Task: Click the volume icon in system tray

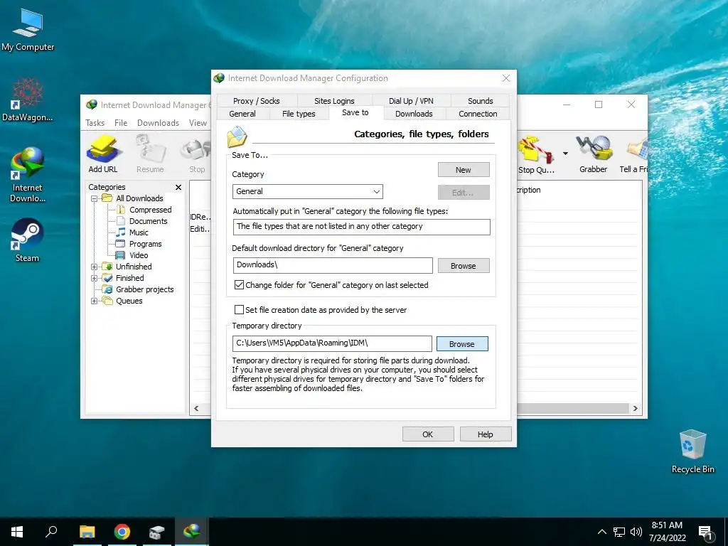Action: click(636, 532)
